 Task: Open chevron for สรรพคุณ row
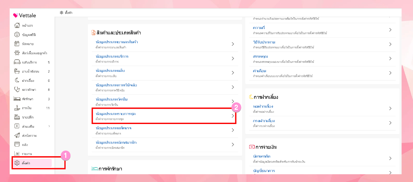390,59
